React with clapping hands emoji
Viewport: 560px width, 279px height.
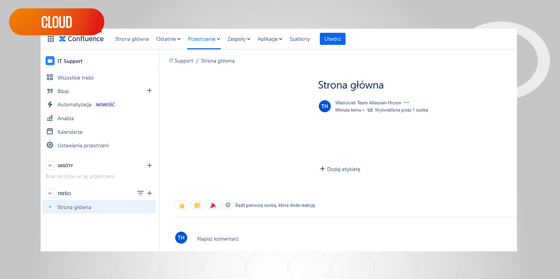197,205
